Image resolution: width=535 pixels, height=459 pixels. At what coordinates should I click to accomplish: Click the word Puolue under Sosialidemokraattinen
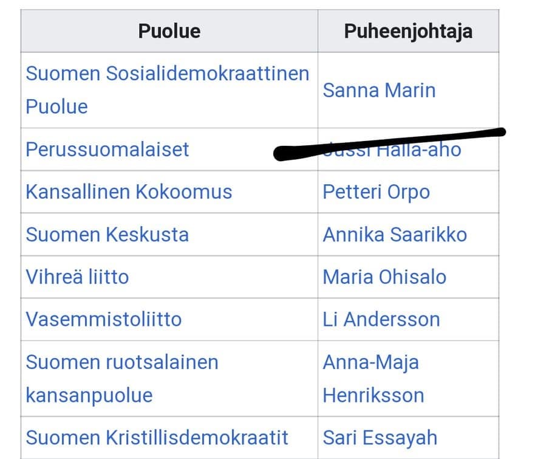[56, 106]
